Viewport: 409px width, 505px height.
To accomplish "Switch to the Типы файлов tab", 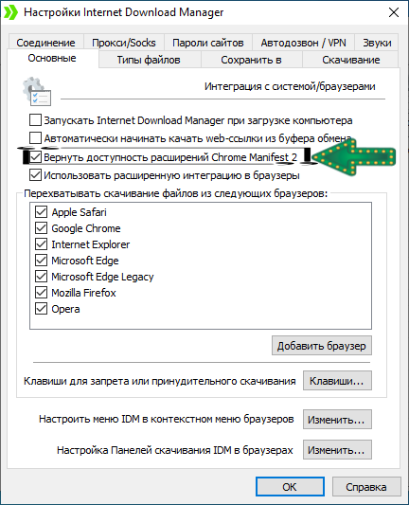I will click(x=149, y=60).
